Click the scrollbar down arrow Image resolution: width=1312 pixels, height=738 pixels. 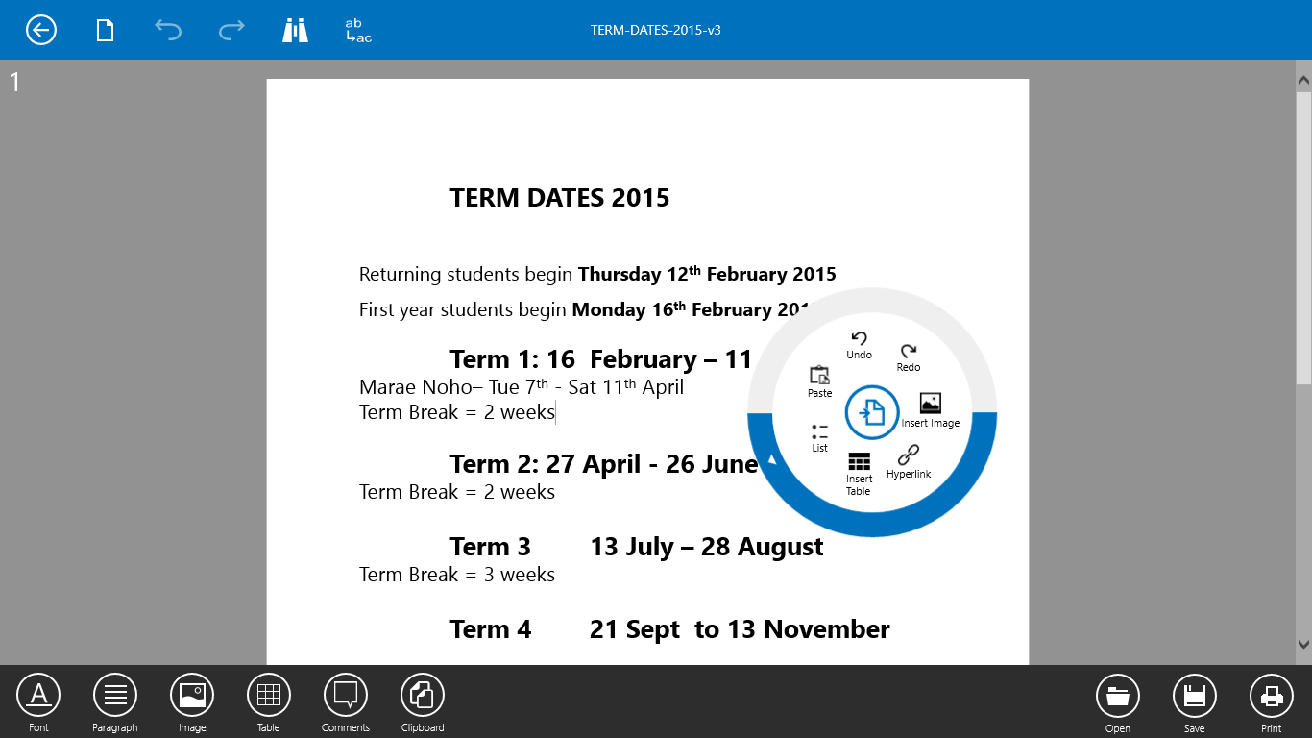[x=1303, y=645]
